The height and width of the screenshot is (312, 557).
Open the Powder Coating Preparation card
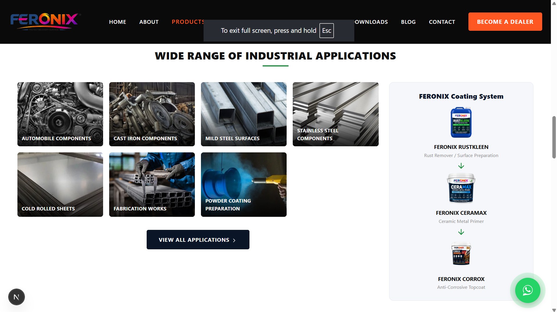(x=244, y=185)
